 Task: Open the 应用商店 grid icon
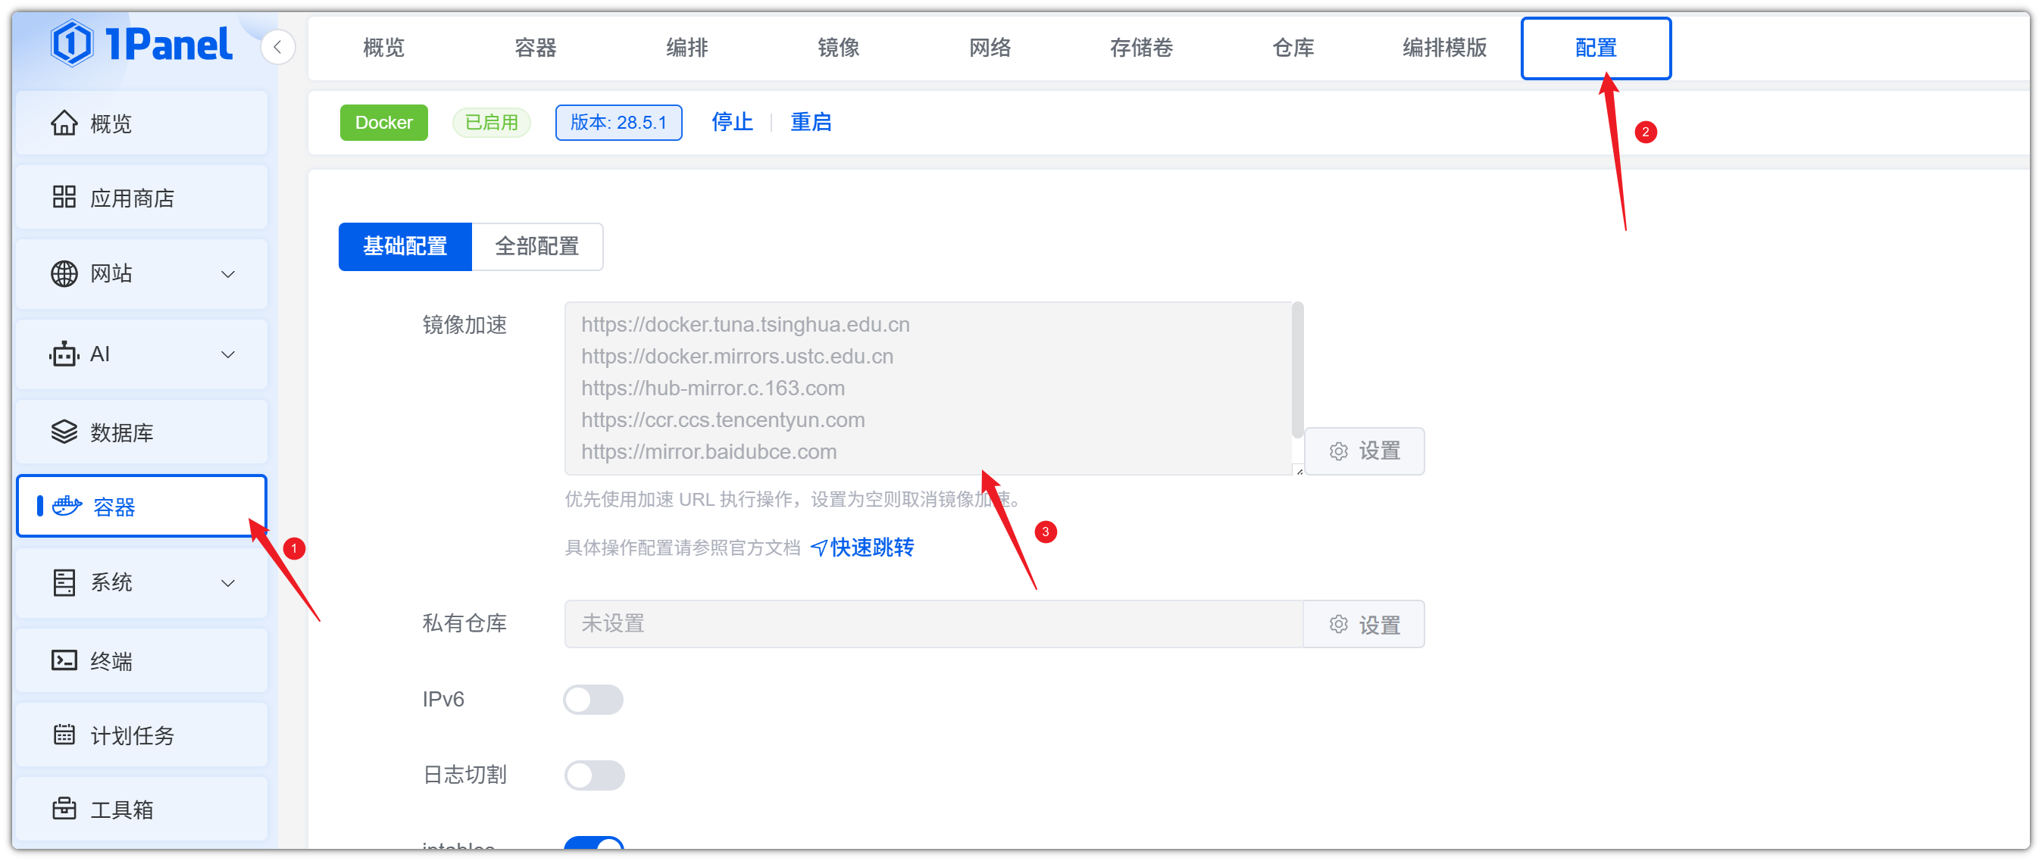tap(64, 197)
